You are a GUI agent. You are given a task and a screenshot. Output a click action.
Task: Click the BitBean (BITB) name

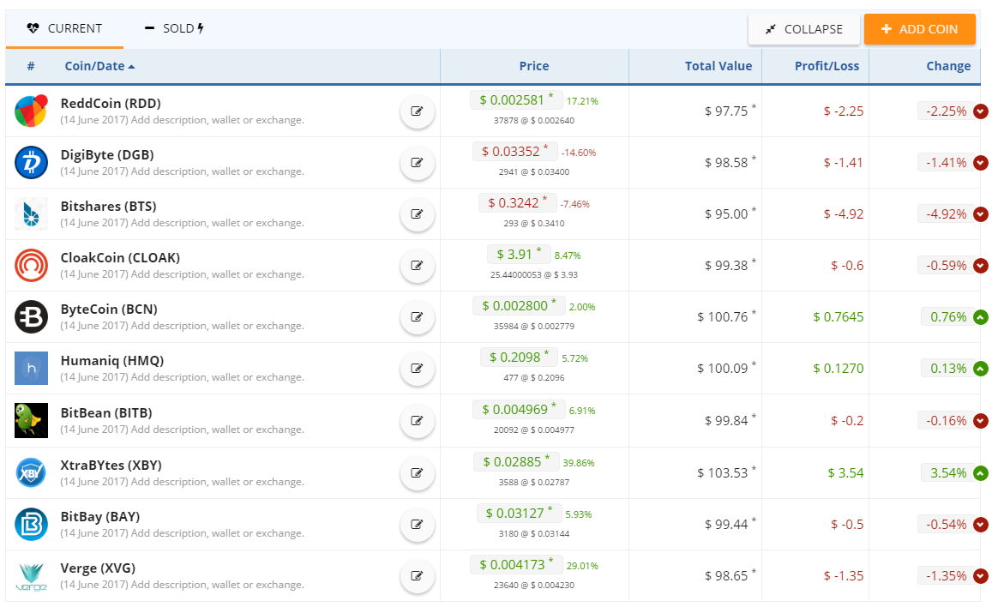(106, 413)
